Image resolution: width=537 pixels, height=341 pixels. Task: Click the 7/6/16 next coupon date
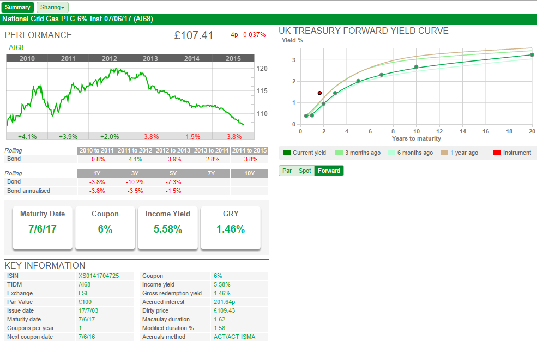(87, 337)
